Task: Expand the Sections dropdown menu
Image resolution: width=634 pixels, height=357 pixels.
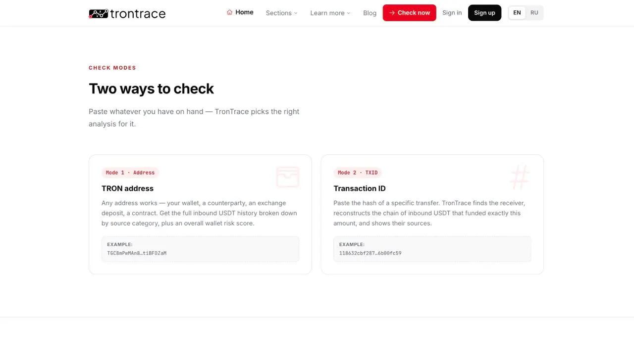Action: point(282,13)
